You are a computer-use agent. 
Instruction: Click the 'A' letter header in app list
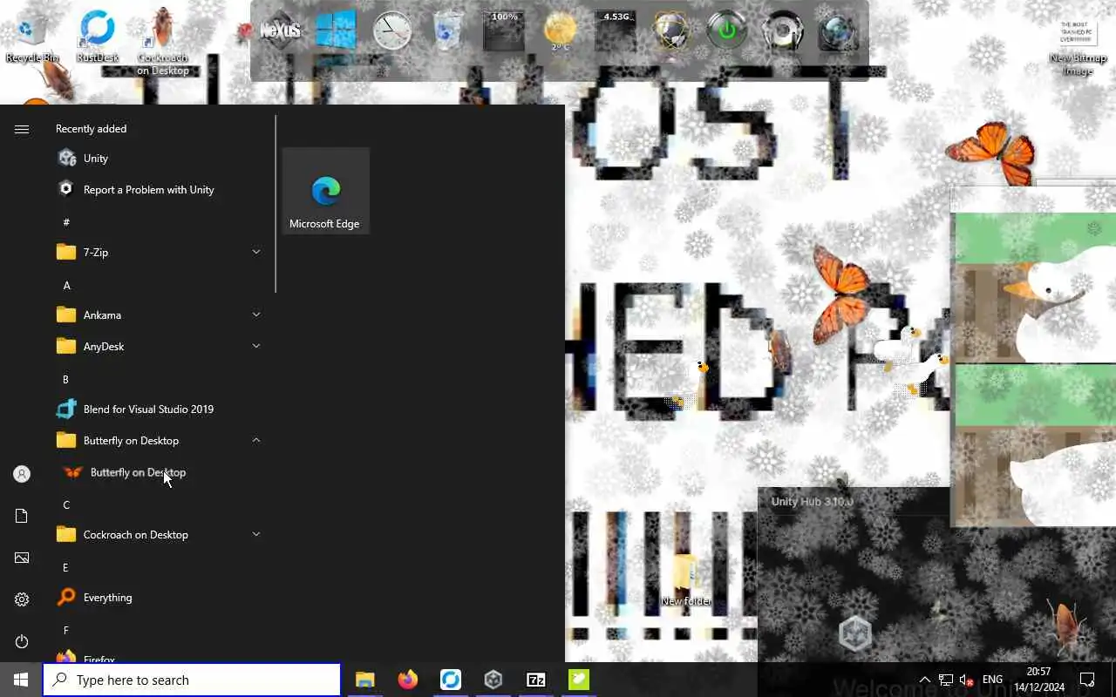pyautogui.click(x=66, y=285)
